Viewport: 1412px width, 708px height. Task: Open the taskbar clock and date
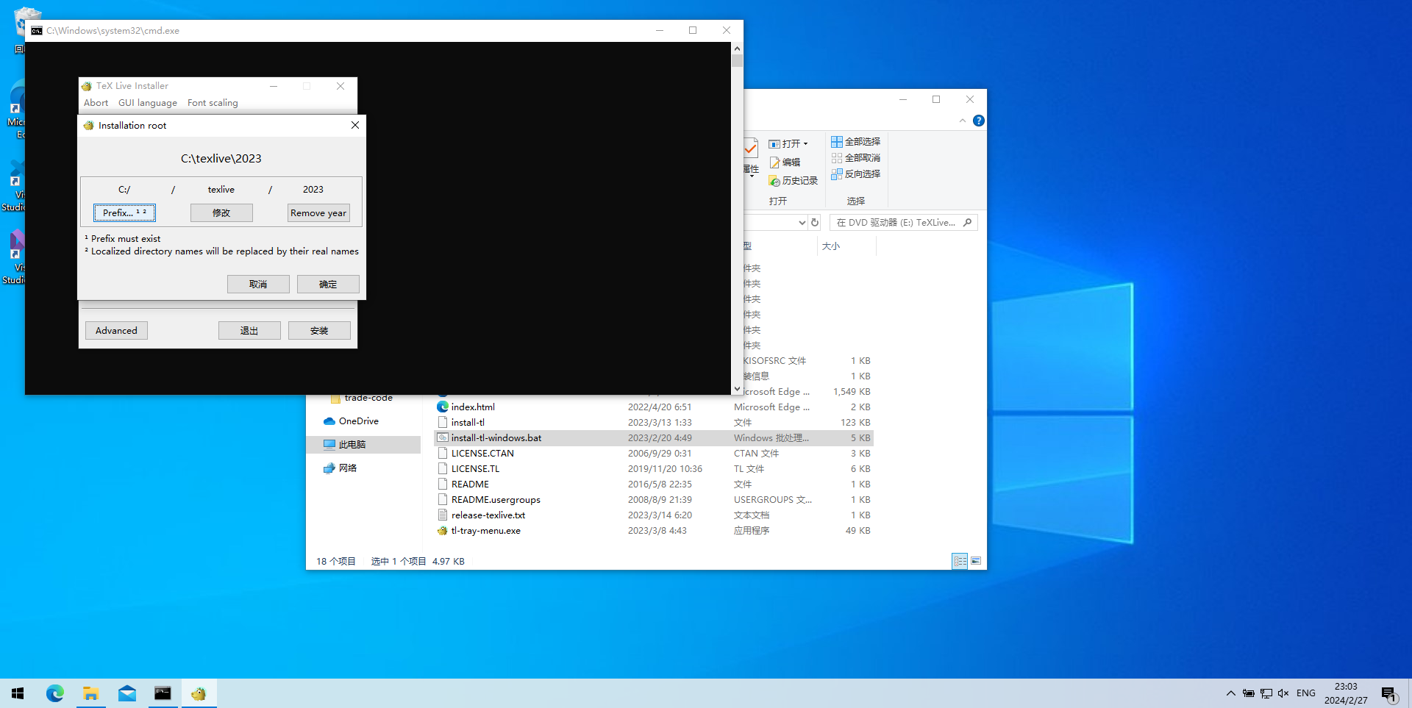pyautogui.click(x=1346, y=693)
